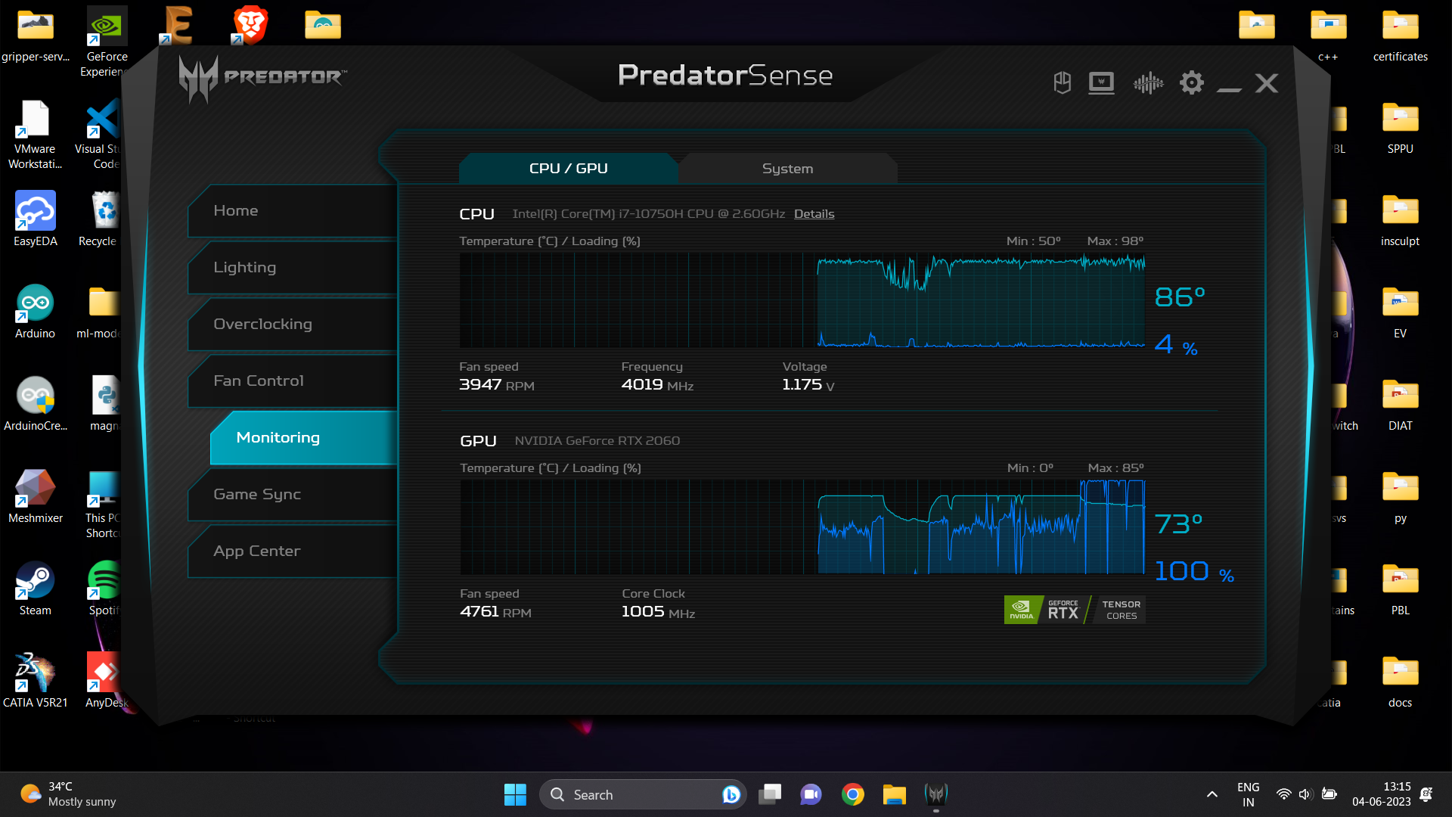Open the audio waveform icon in PredatorSense header
Image resolution: width=1452 pixels, height=817 pixels.
pyautogui.click(x=1148, y=82)
